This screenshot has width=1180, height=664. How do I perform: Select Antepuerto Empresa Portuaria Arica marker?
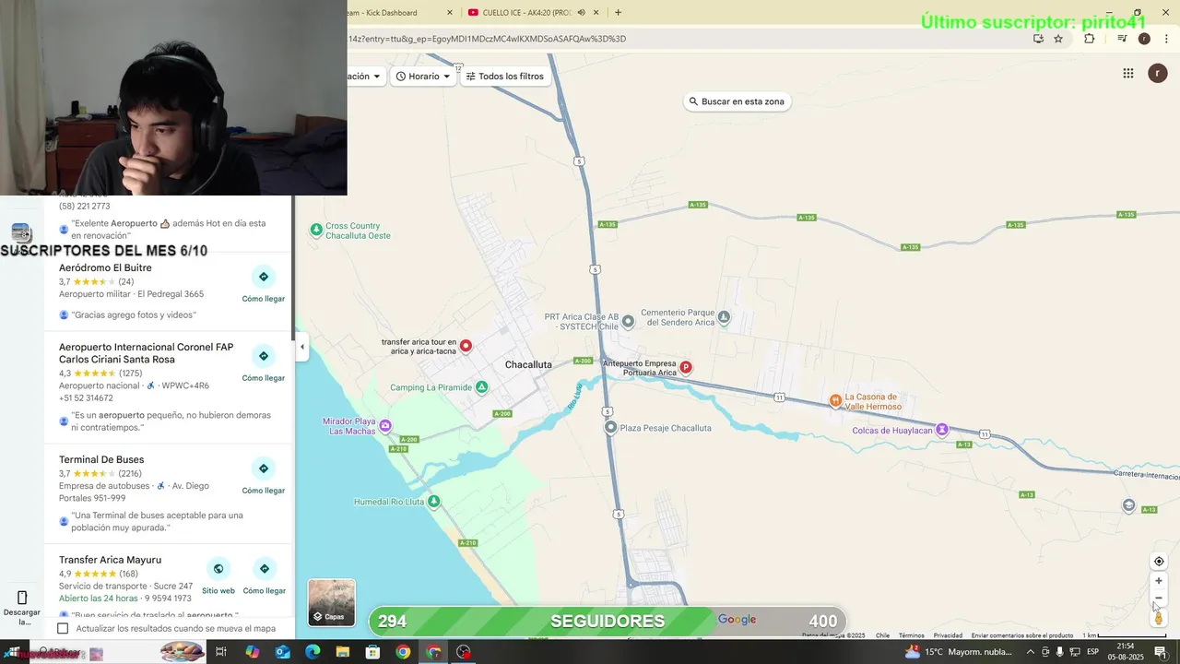point(685,367)
